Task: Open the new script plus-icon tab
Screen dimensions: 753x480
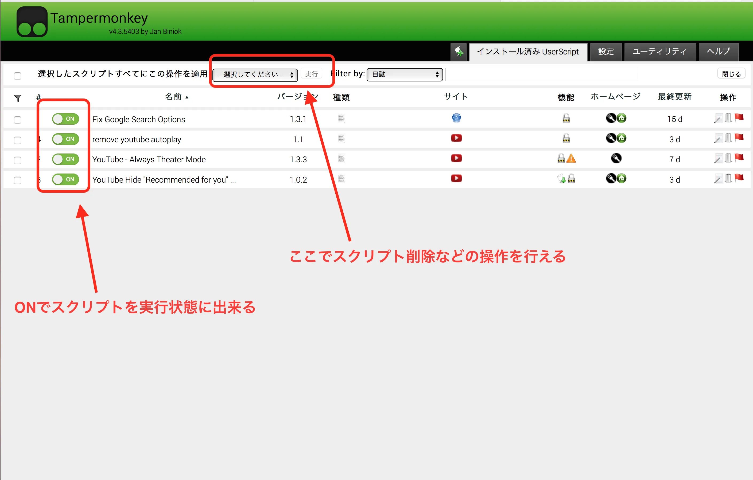Action: (459, 52)
